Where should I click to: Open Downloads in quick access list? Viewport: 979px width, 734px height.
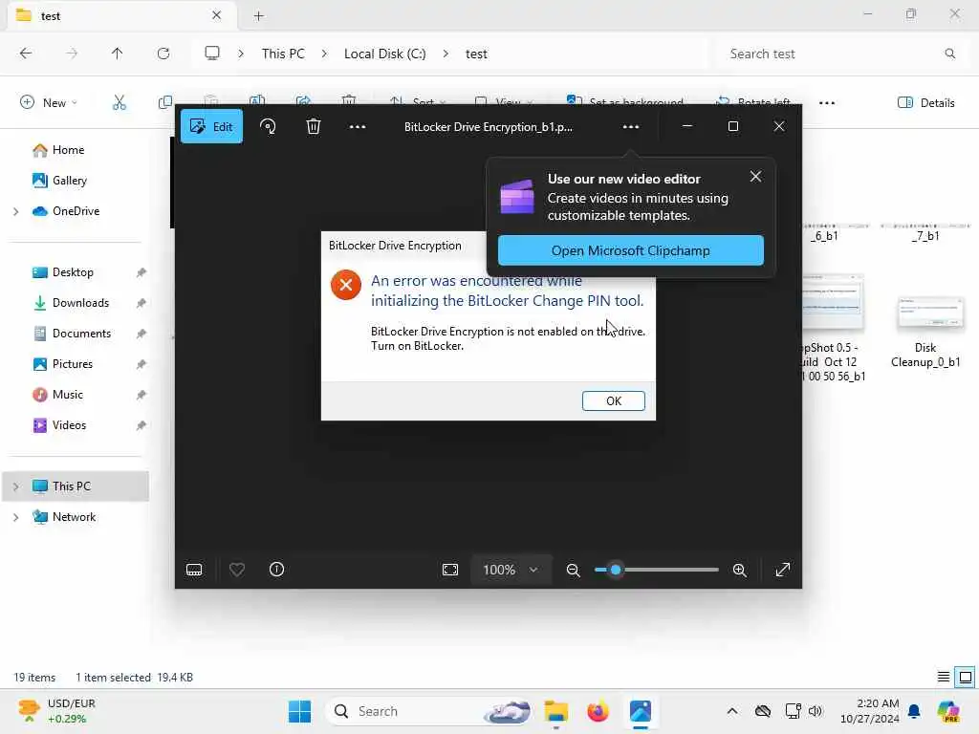[80, 303]
